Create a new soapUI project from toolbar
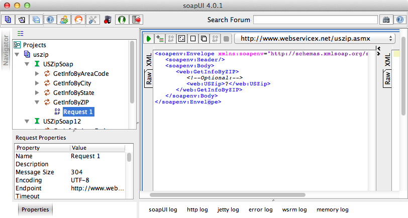This screenshot has height=218, width=408. pos(8,20)
